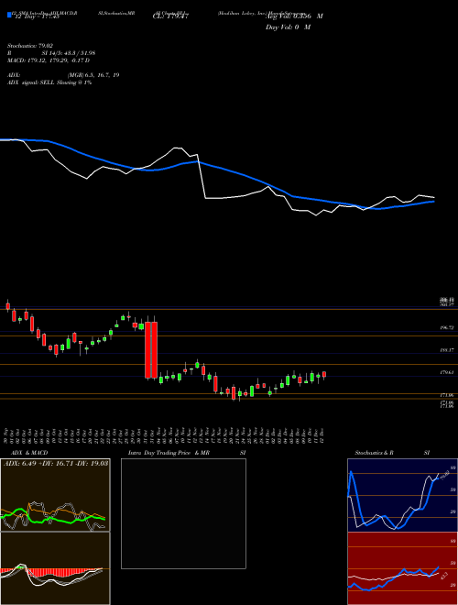Click the Stochastics & R panel title
Image resolution: width=458 pixels, height=605 pixels.
tap(375, 453)
